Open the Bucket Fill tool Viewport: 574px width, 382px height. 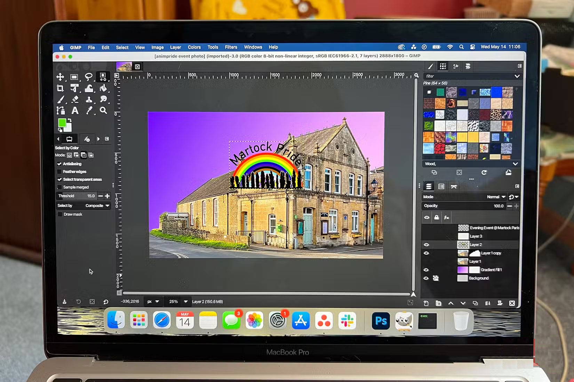[103, 88]
